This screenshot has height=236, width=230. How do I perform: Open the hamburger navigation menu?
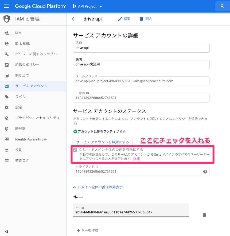[7, 6]
